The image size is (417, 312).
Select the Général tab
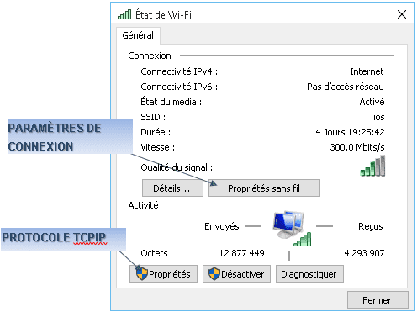(138, 35)
